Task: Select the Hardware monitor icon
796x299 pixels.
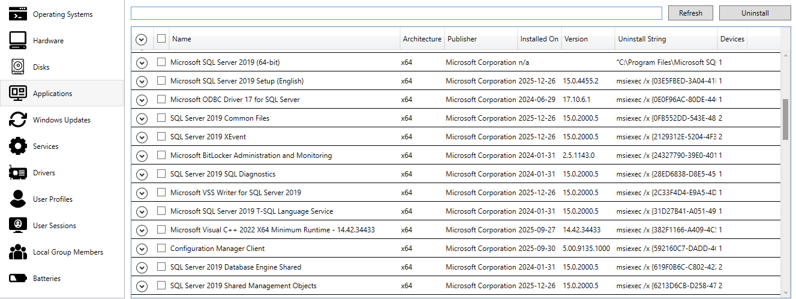Action: point(18,40)
